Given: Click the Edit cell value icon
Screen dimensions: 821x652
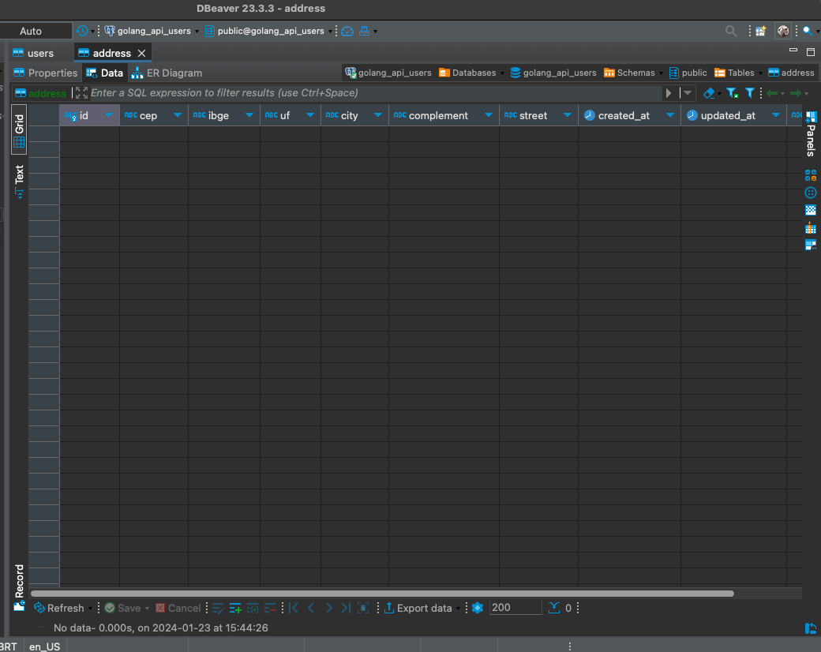Looking at the screenshot, I should pos(218,608).
